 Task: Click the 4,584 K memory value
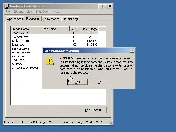click(92, 41)
